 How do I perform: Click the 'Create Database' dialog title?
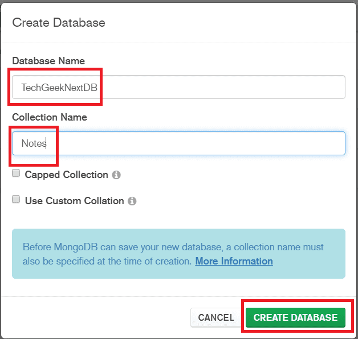59,23
